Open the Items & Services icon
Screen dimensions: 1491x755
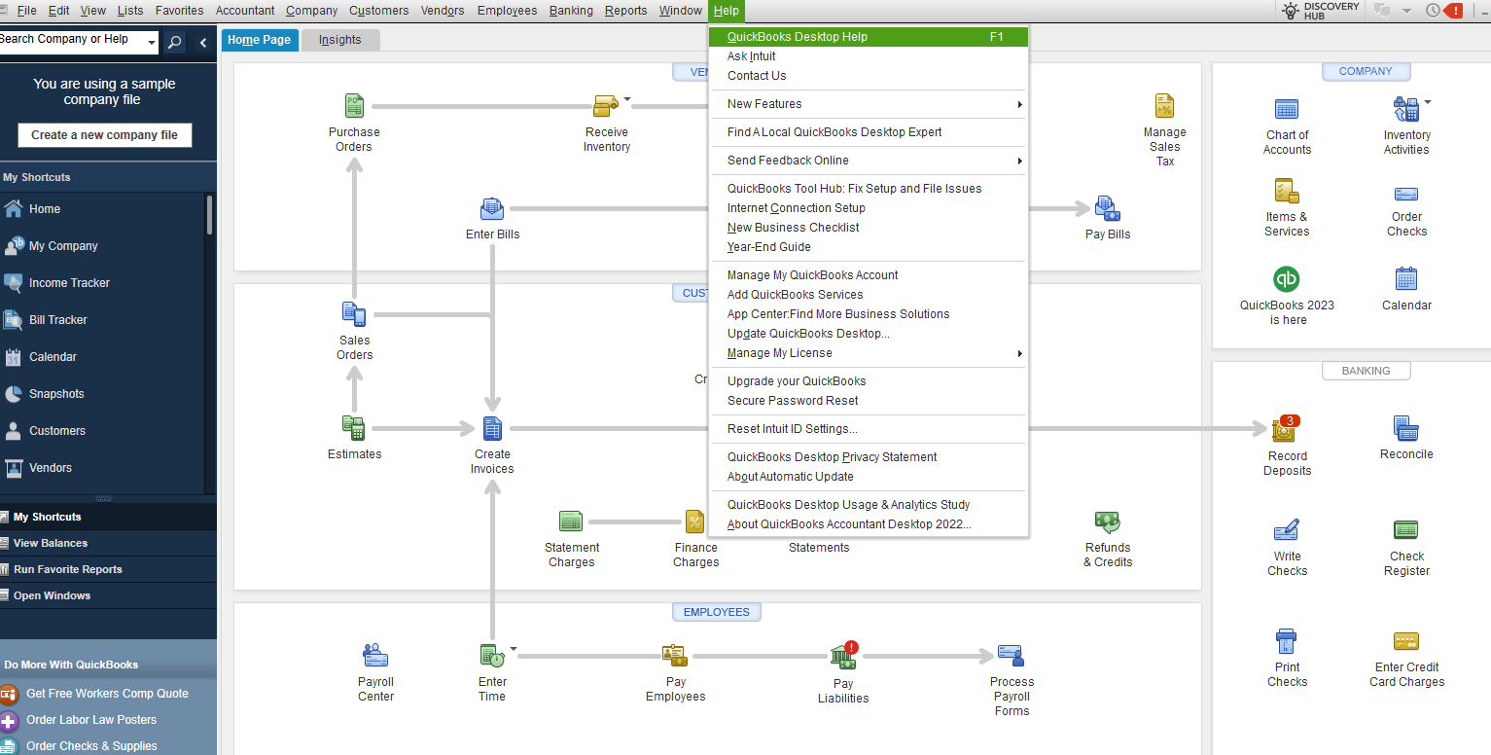pos(1287,191)
